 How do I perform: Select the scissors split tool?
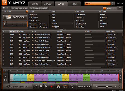tap(5, 80)
